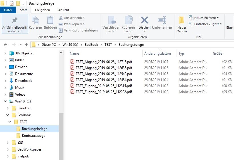Expand the Benutzer folder node
The image size is (234, 160).
[x=6, y=108]
